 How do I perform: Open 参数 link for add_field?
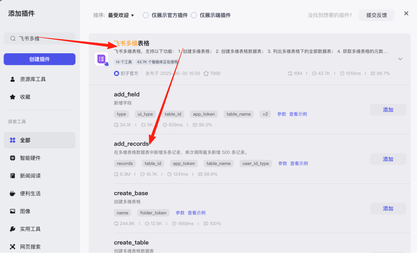[x=281, y=114]
